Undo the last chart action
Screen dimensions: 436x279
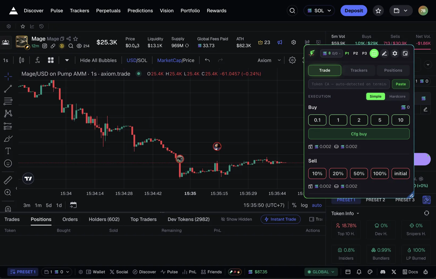click(x=207, y=60)
